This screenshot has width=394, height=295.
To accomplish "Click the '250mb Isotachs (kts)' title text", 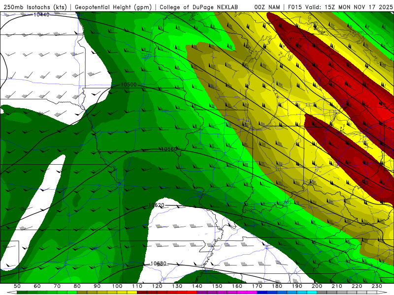I will click(x=35, y=7).
